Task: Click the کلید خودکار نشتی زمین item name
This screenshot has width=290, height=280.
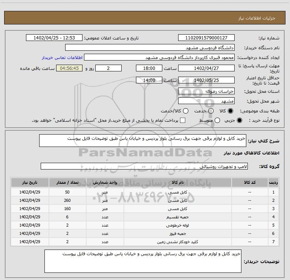Action: point(177,242)
